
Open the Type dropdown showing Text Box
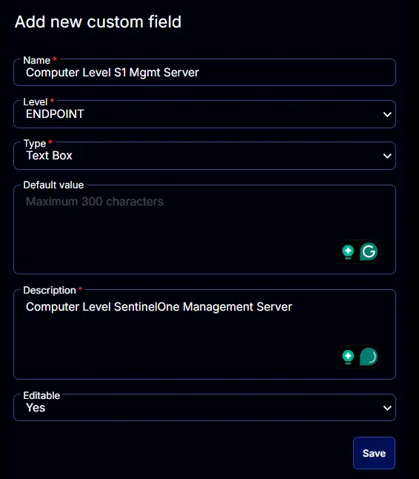pyautogui.click(x=204, y=156)
